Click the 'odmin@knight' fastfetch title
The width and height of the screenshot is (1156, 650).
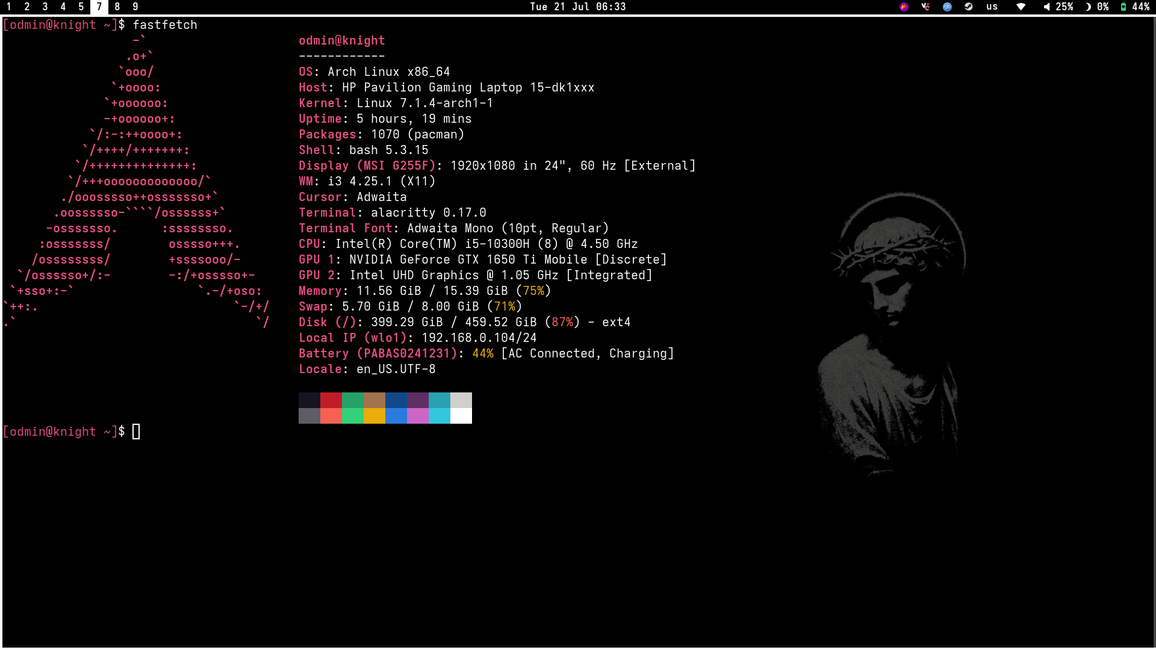coord(342,40)
